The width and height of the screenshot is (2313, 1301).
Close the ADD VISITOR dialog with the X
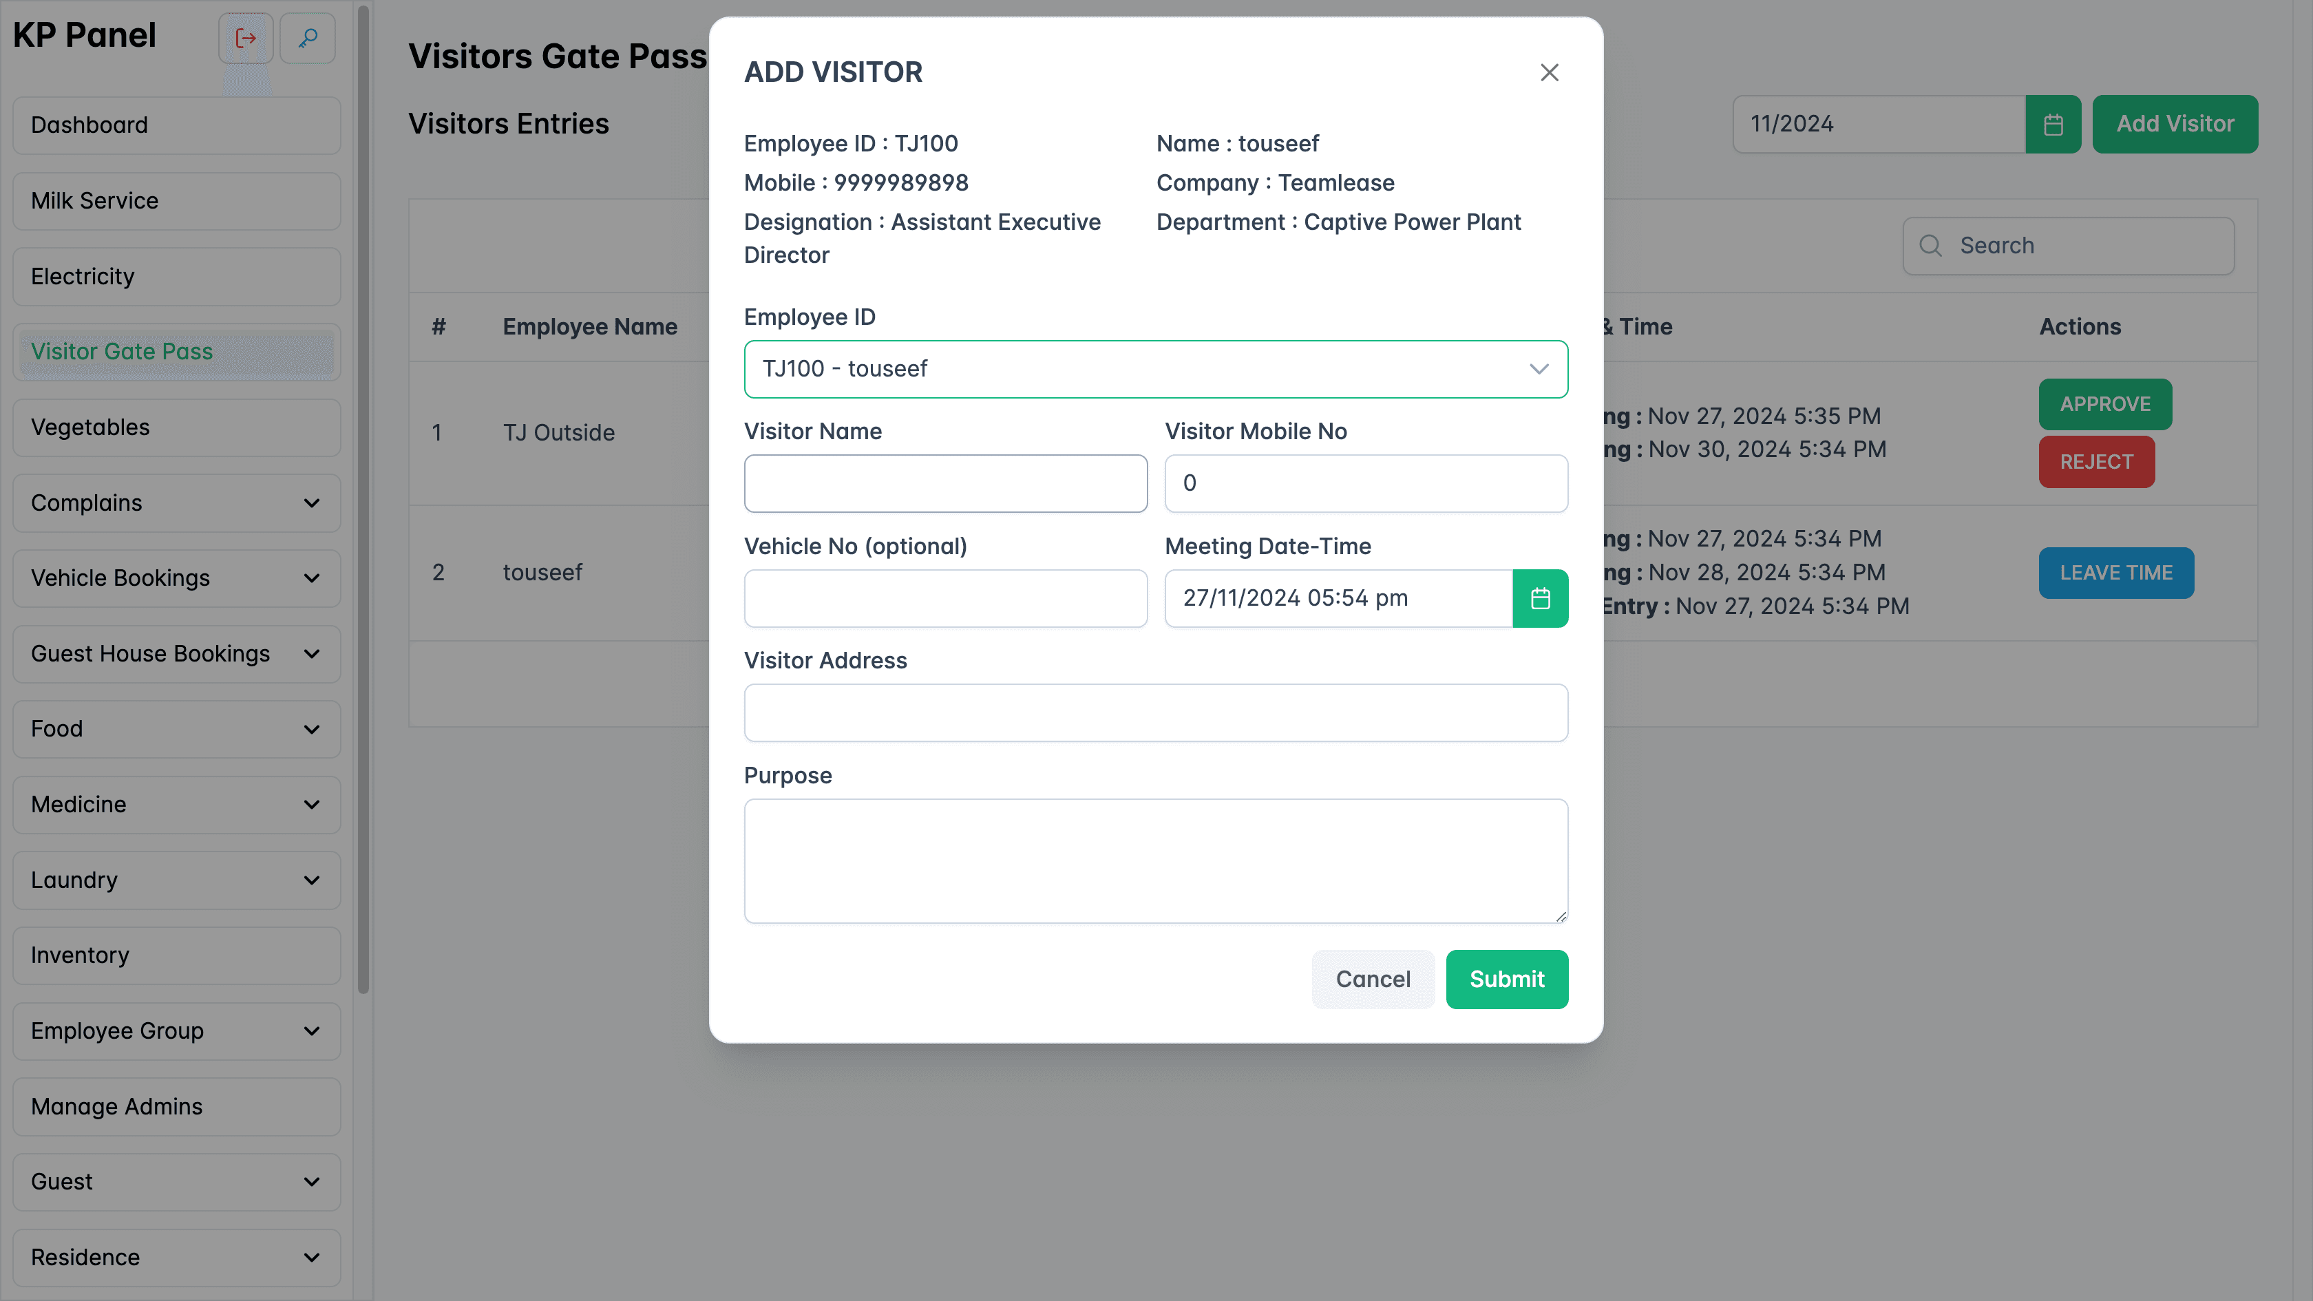click(x=1549, y=73)
